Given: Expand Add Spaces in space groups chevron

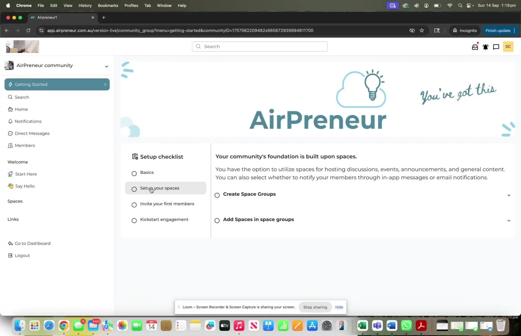Looking at the screenshot, I should [x=509, y=221].
